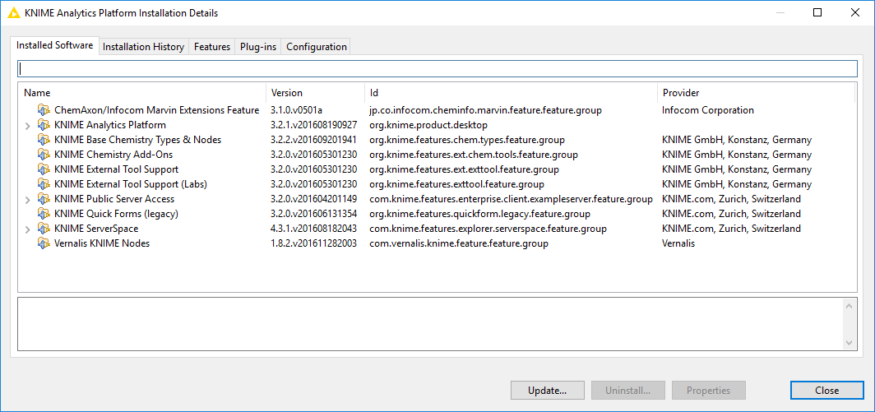This screenshot has width=875, height=412.
Task: Sort the list by the Id column header
Action: pos(512,93)
